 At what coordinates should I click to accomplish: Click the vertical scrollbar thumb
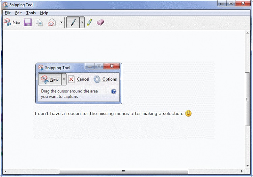tap(247, 99)
